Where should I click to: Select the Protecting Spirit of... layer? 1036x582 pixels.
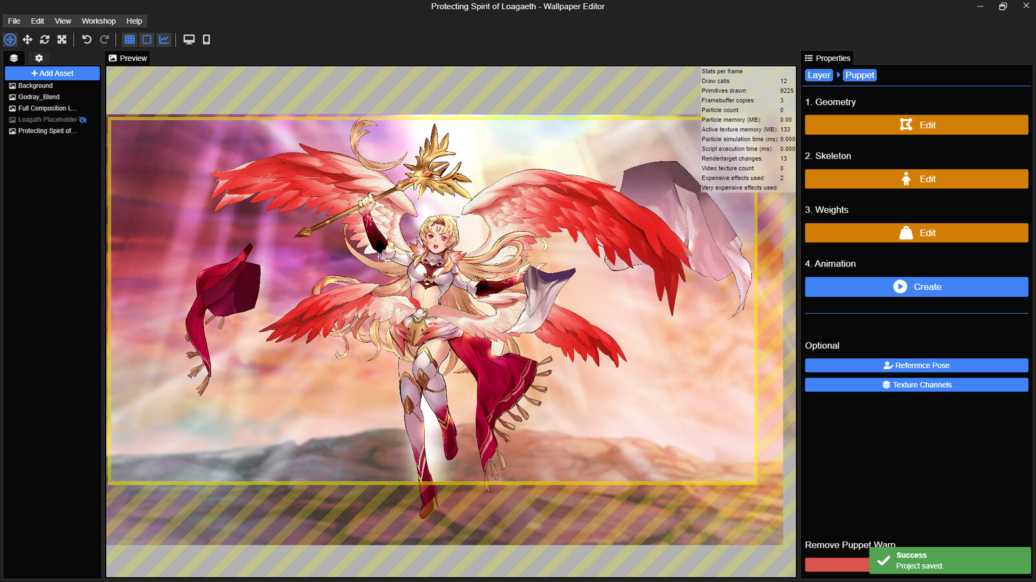point(52,131)
